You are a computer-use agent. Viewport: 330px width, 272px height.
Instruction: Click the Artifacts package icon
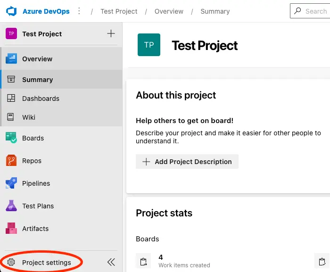pyautogui.click(x=11, y=228)
